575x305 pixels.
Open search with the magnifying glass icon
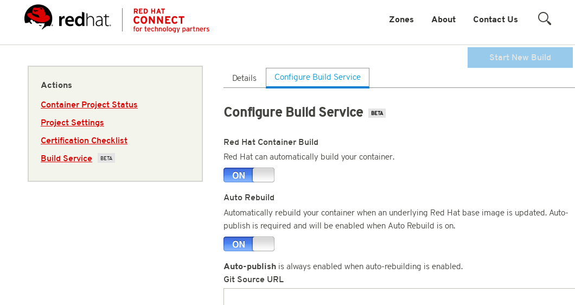(544, 19)
